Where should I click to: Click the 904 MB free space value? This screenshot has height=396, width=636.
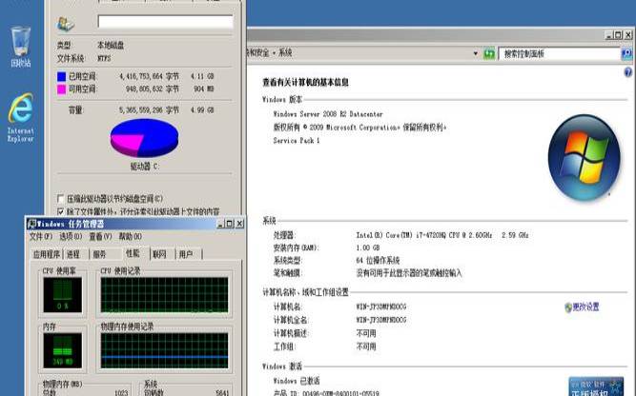click(204, 89)
